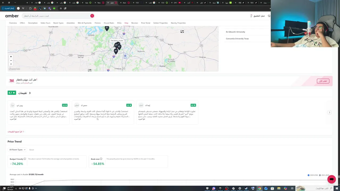Open the Similar Properties tab
This screenshot has width=340, height=191.
[160, 23]
